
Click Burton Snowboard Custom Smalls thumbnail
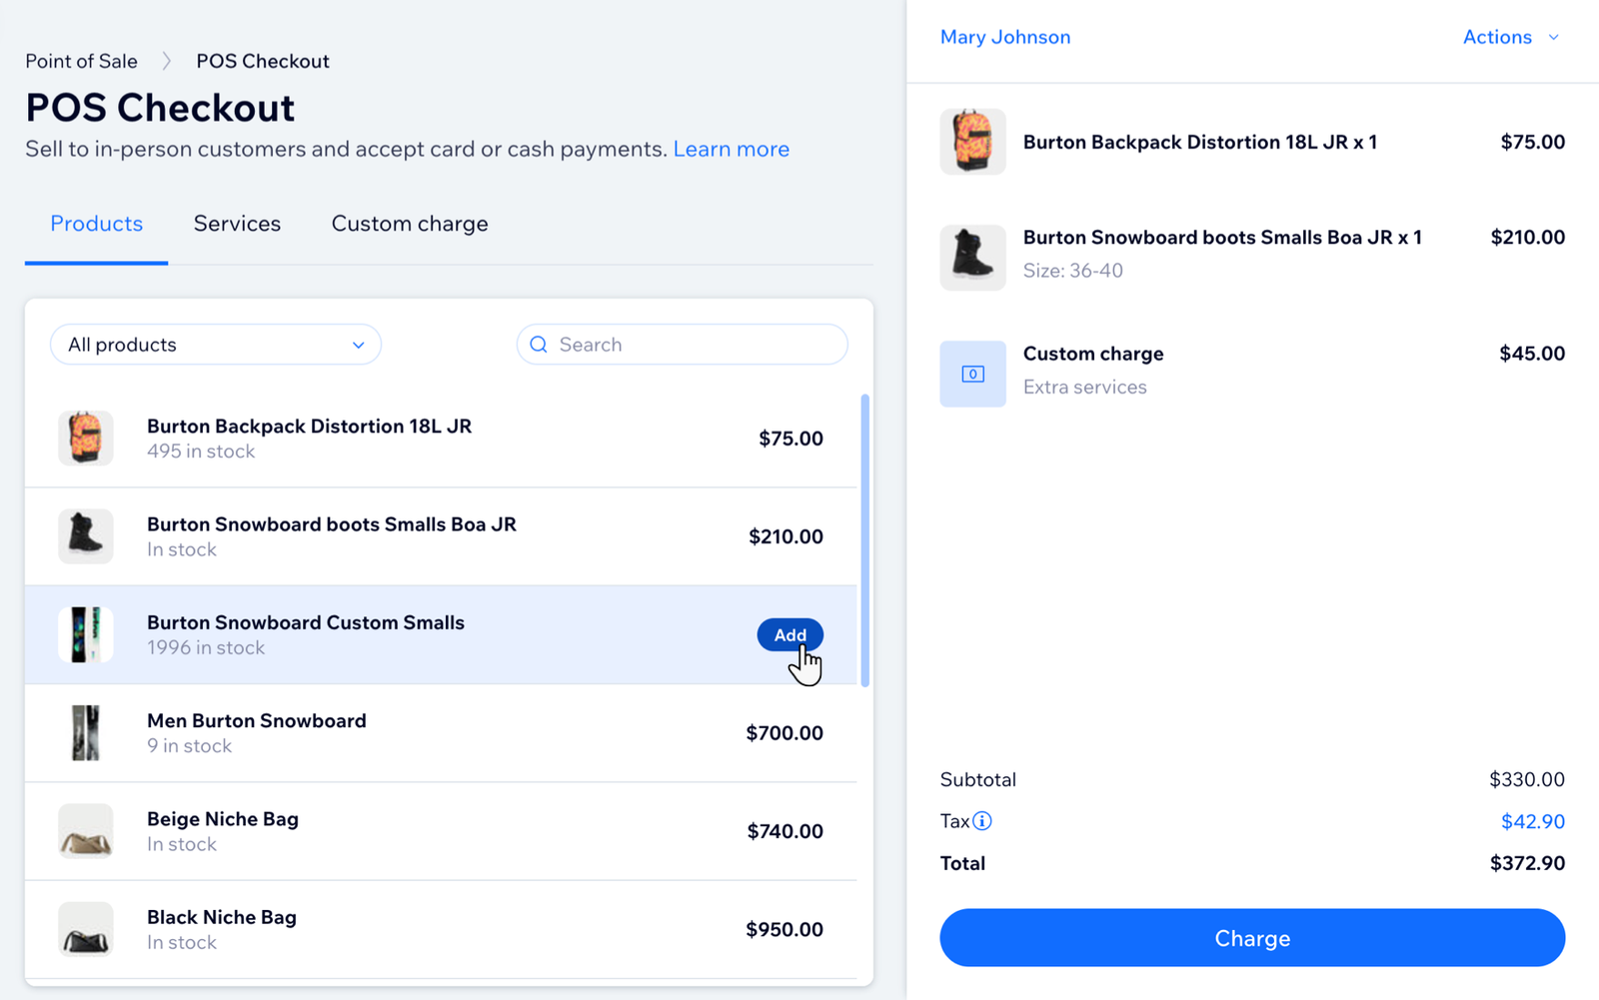[85, 634]
